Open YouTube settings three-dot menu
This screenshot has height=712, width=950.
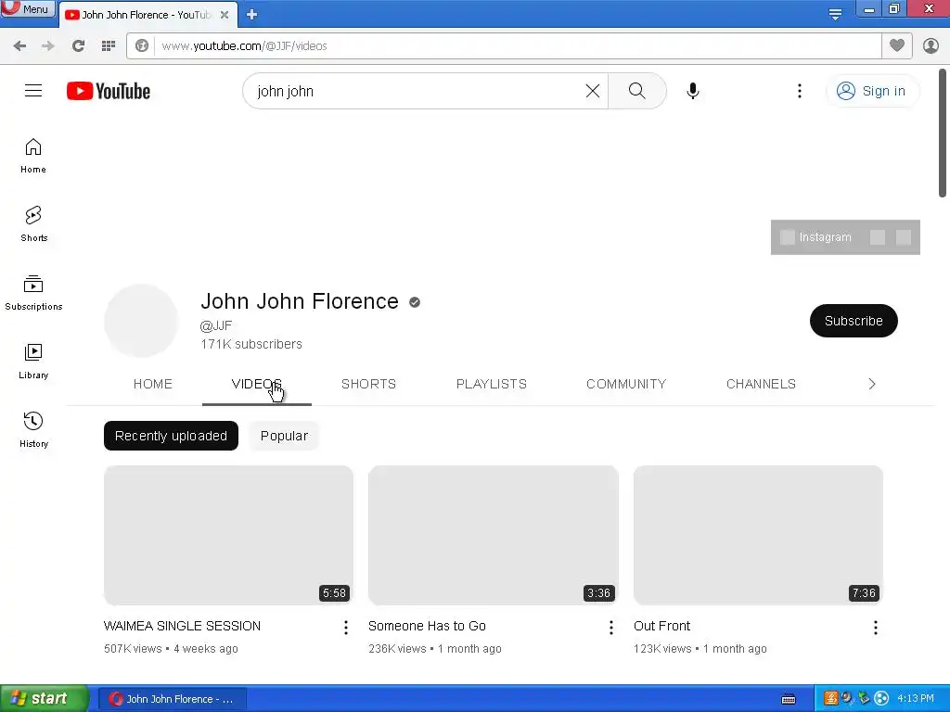(799, 91)
